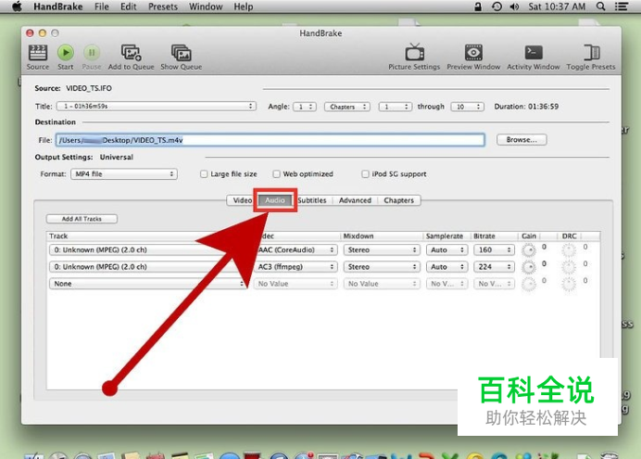
Task: Click the Browse... button
Action: pyautogui.click(x=522, y=140)
